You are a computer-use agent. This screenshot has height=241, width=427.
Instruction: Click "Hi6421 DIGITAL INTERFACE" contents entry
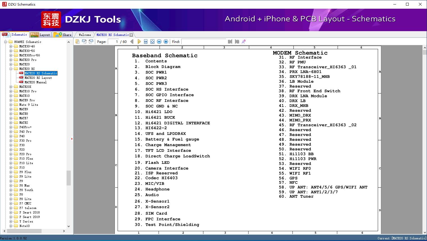pos(178,123)
